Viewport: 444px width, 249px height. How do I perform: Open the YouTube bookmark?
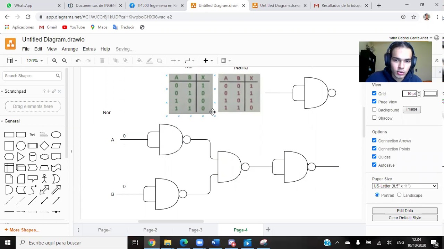pyautogui.click(x=74, y=27)
